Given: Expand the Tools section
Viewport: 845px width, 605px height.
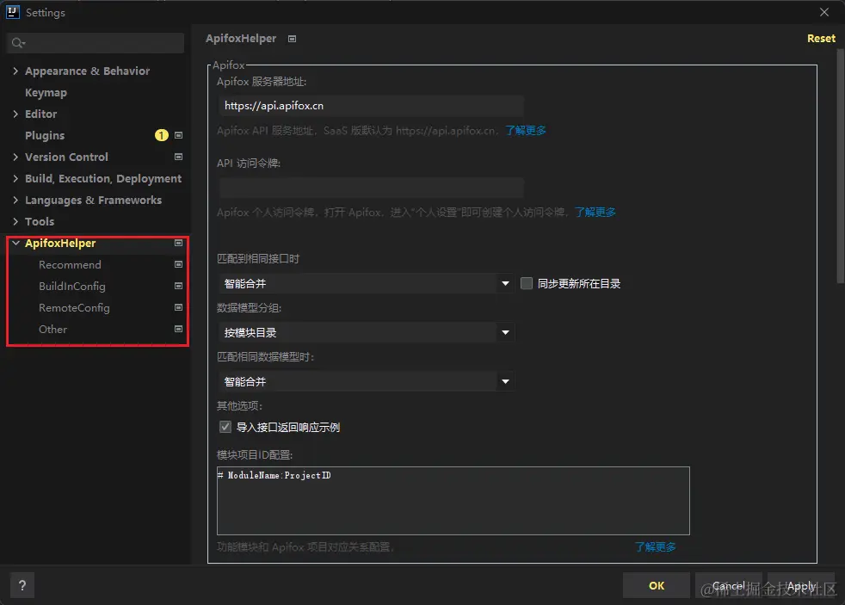Looking at the screenshot, I should click(x=15, y=221).
